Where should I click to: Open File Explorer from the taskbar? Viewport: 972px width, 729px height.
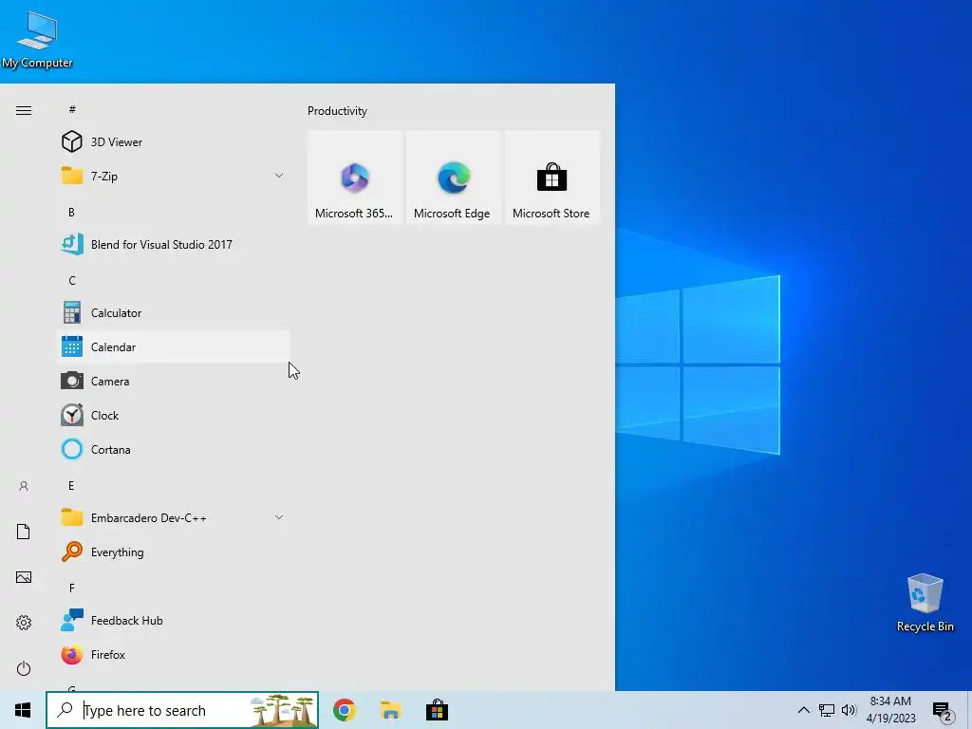coord(390,710)
